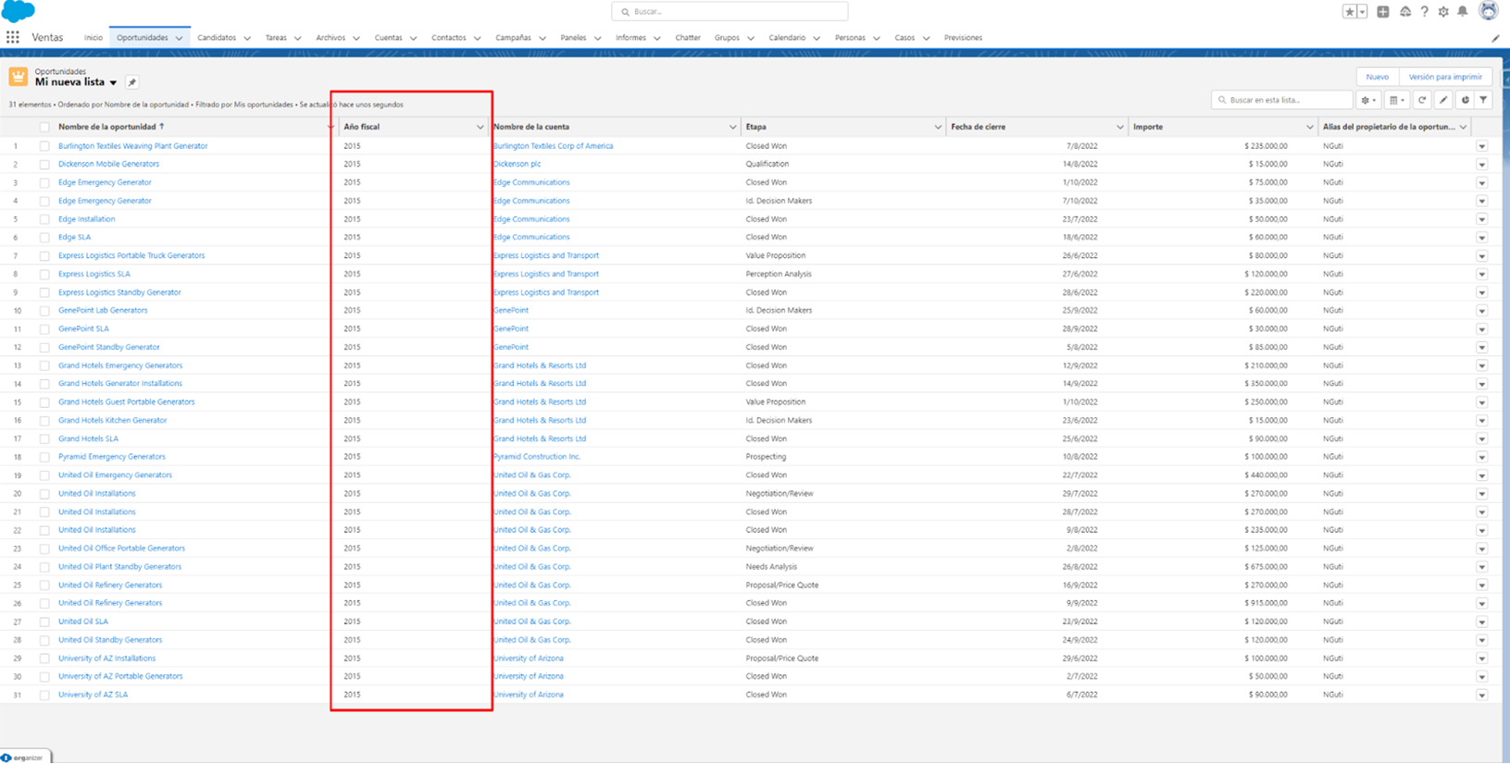The image size is (1510, 764).
Task: Open the Global Actions plus icon
Action: click(x=1383, y=12)
